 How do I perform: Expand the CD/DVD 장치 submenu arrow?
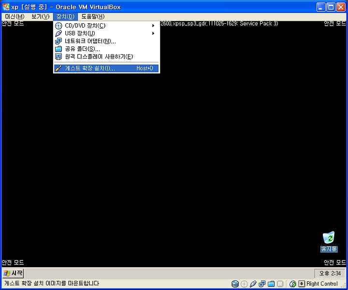pyautogui.click(x=153, y=26)
